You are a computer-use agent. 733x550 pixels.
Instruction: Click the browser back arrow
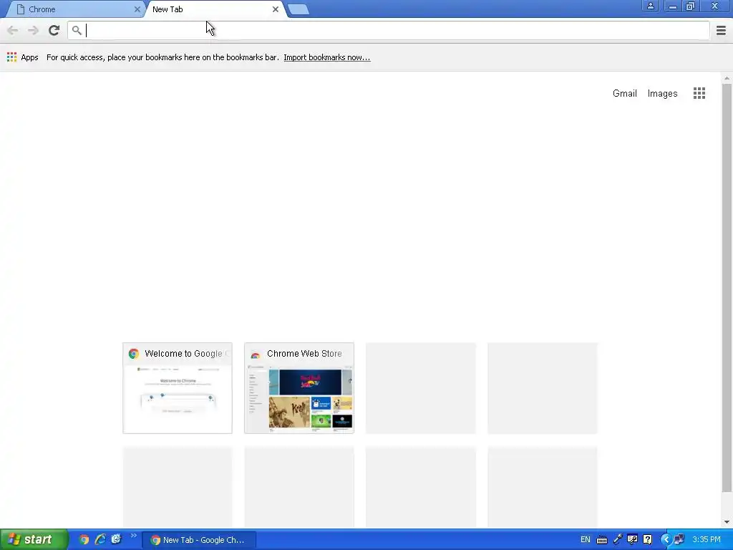tap(13, 30)
